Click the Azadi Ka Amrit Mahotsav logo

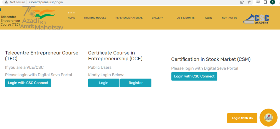pos(42,18)
